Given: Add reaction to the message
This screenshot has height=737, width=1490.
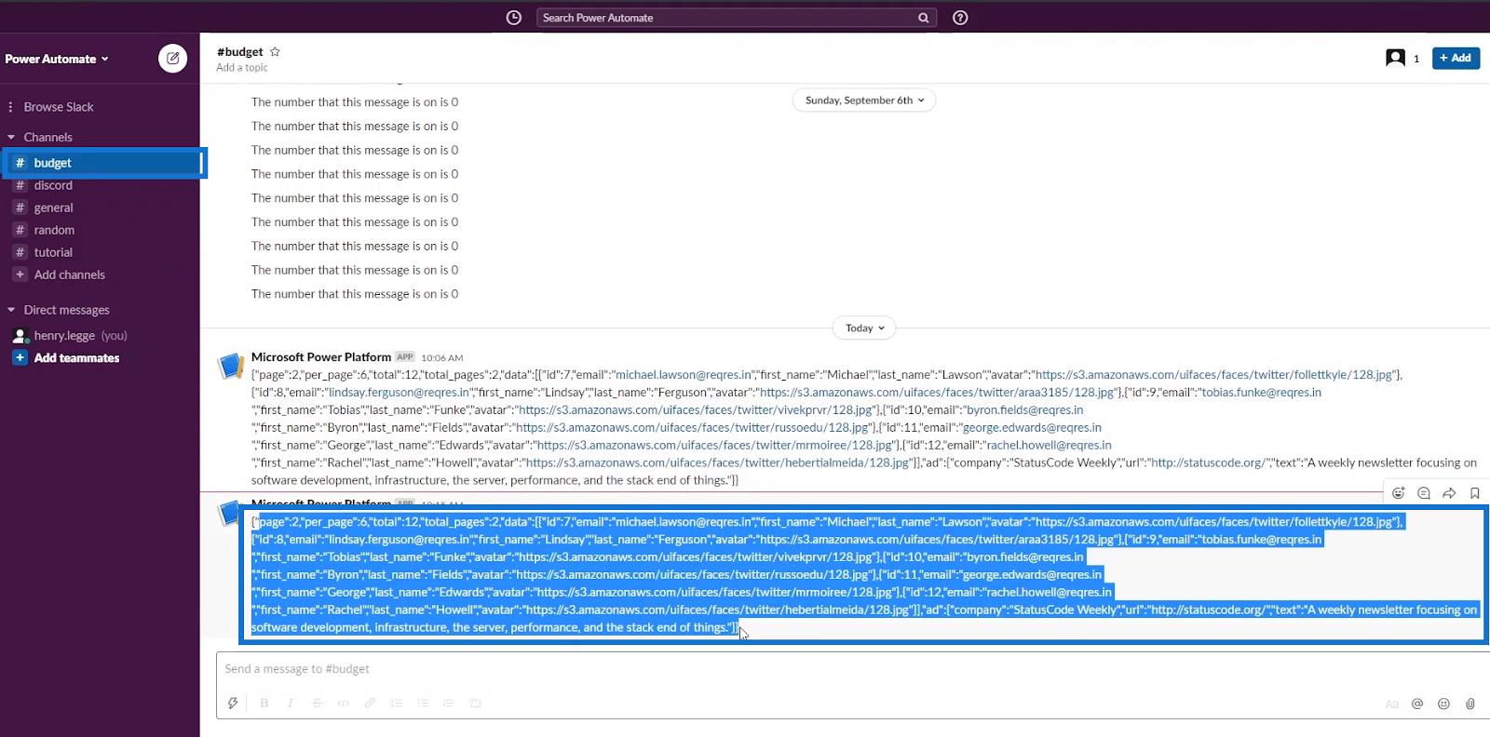Looking at the screenshot, I should coord(1398,493).
